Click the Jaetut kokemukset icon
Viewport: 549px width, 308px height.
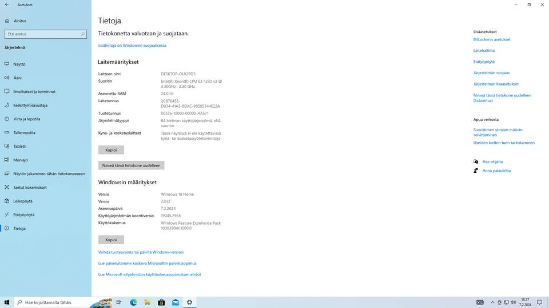pyautogui.click(x=7, y=187)
